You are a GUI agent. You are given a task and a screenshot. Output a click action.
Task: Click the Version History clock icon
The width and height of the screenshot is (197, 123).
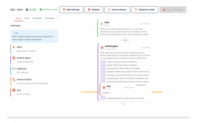point(109,10)
